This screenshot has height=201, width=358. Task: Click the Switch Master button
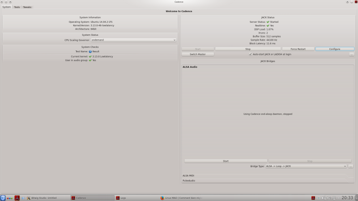tap(198, 54)
